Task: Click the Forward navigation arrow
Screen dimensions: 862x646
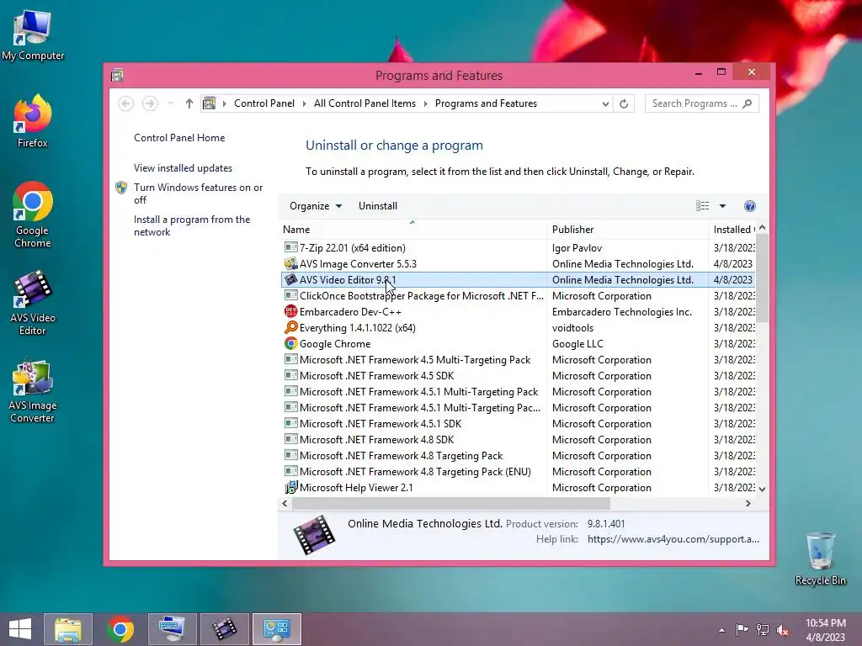Action: click(x=150, y=103)
